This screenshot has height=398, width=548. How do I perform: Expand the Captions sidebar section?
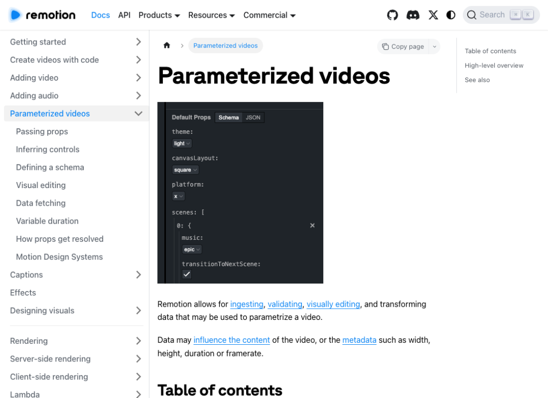coord(139,275)
